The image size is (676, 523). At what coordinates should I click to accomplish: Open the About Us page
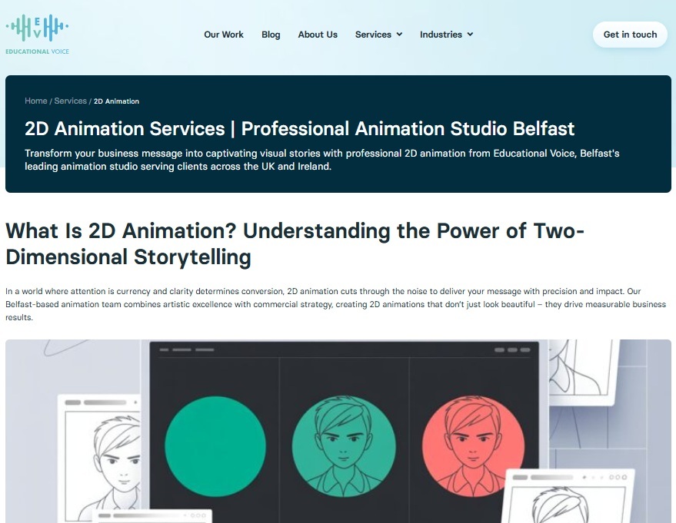(318, 35)
